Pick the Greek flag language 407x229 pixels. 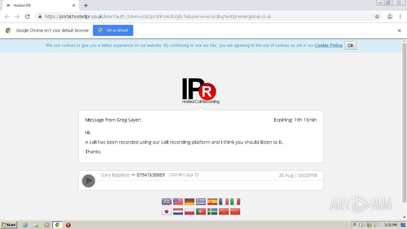coord(201,202)
